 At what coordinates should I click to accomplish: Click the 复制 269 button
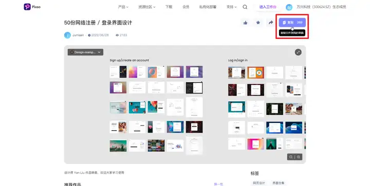[292, 23]
